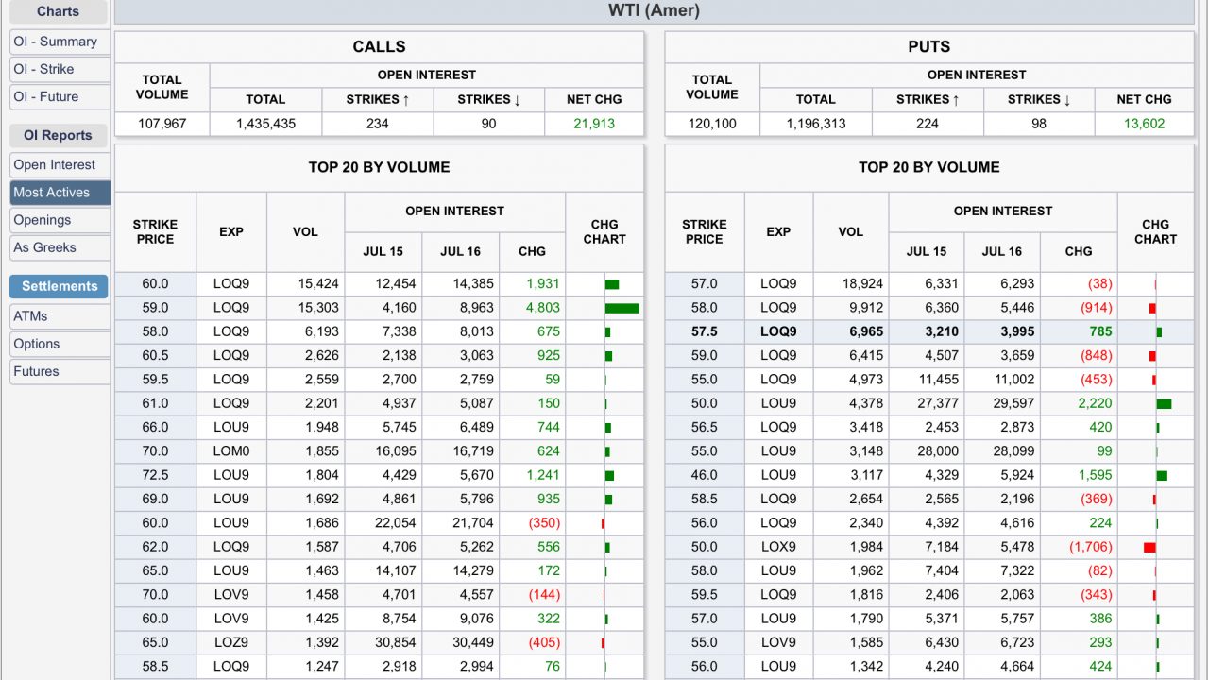Click the Charts section header

[x=59, y=12]
